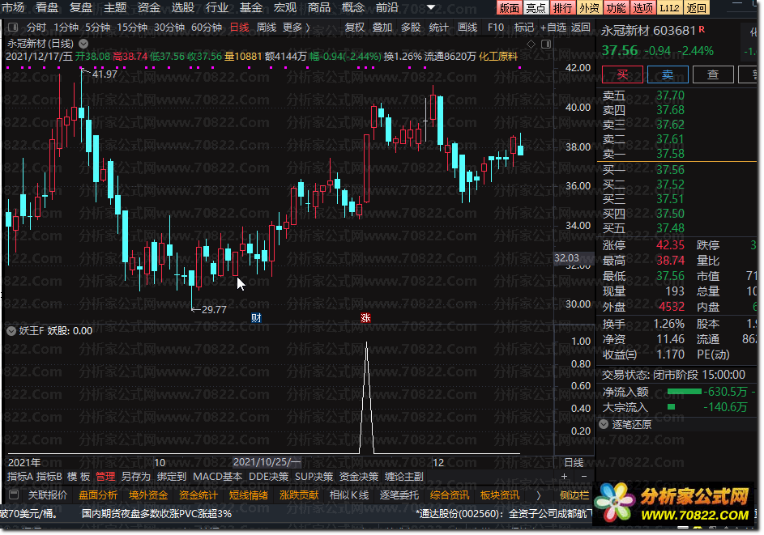Click the 版面 button

(x=510, y=8)
